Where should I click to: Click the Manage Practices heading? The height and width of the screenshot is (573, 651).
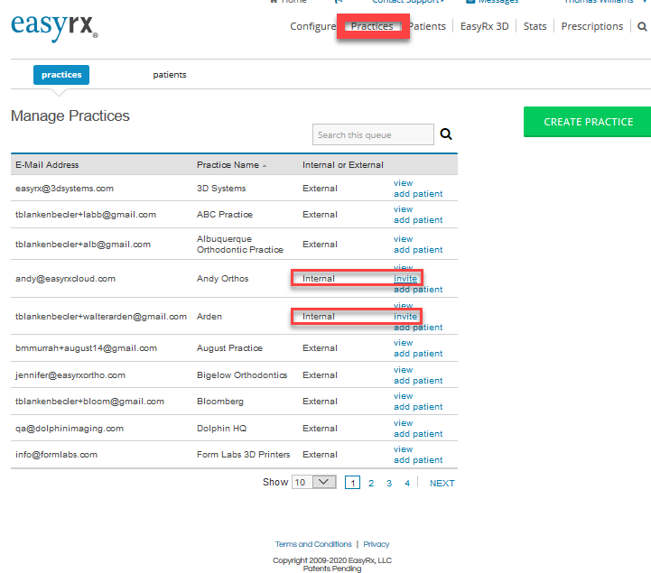70,116
